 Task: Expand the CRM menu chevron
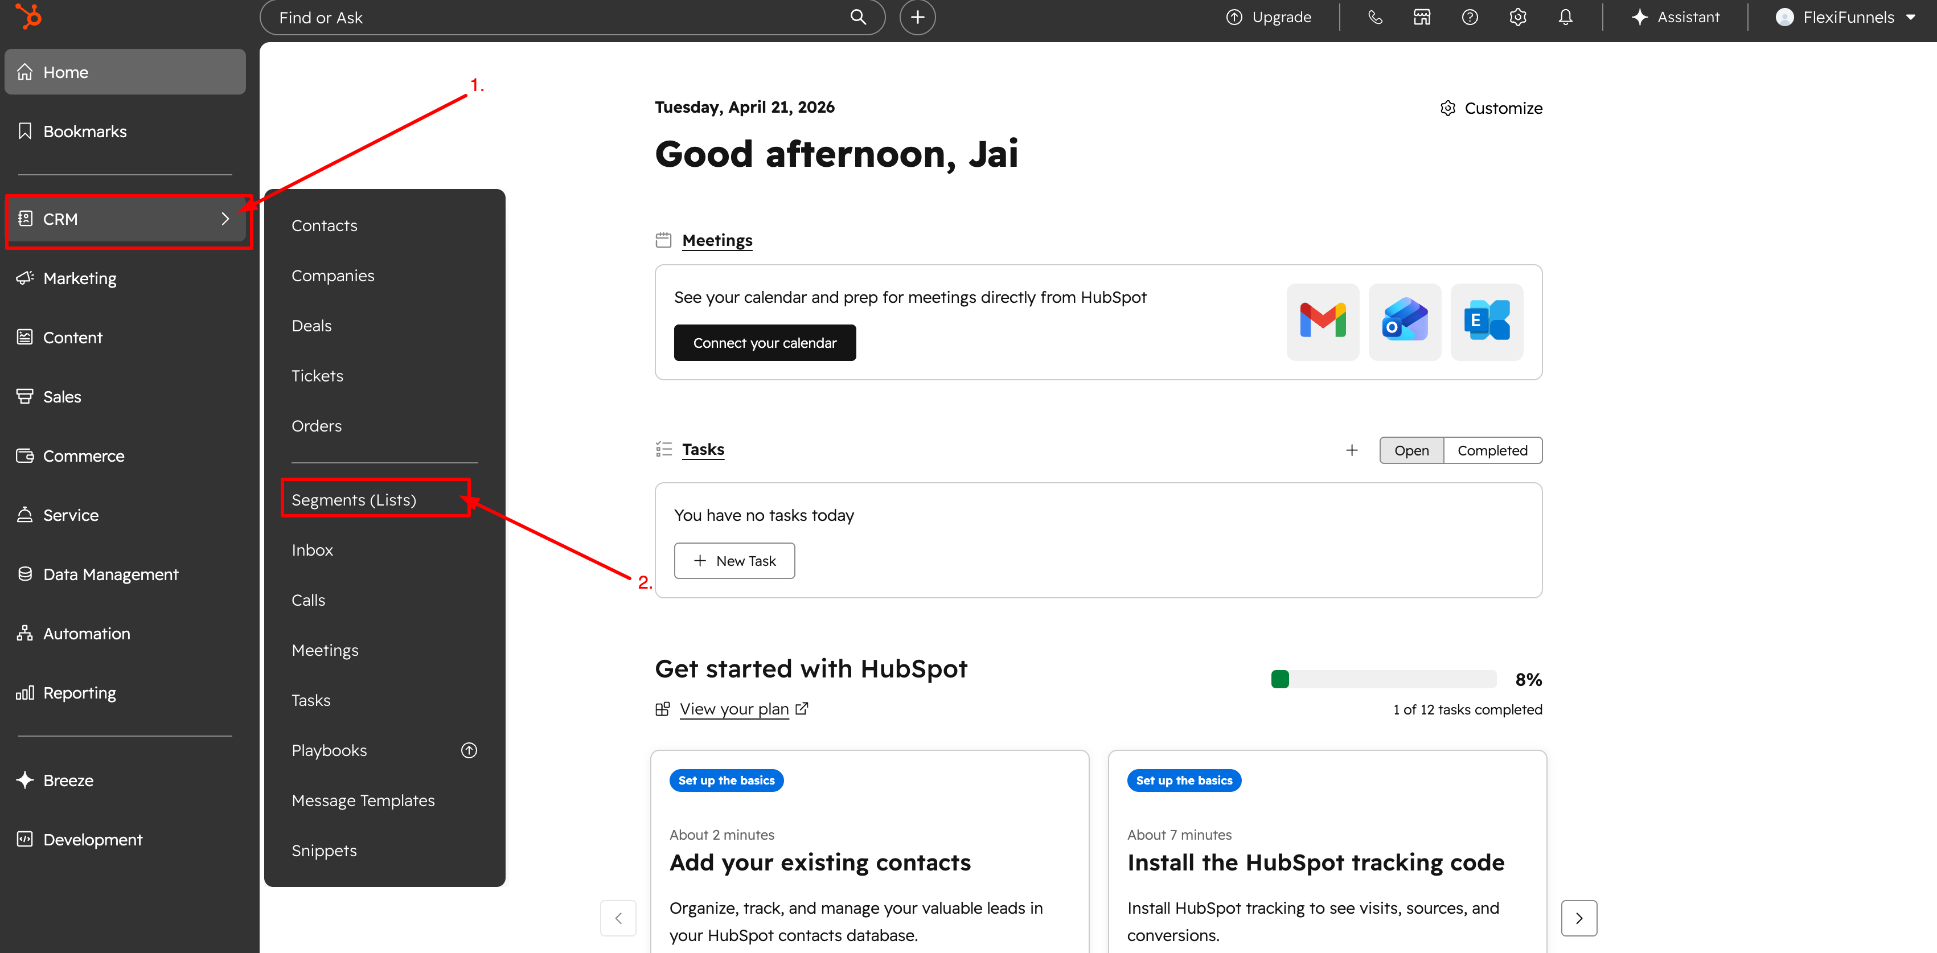[225, 219]
